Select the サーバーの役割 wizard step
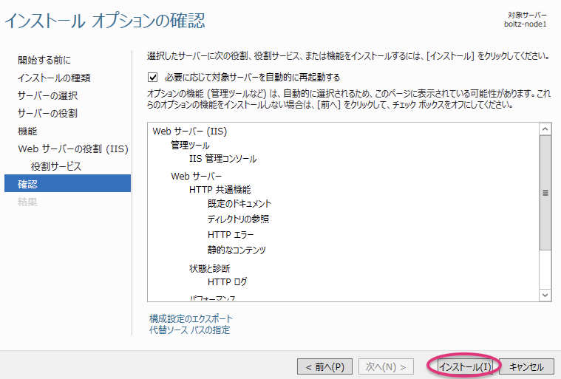Viewport: 561px width, 379px height. point(47,113)
